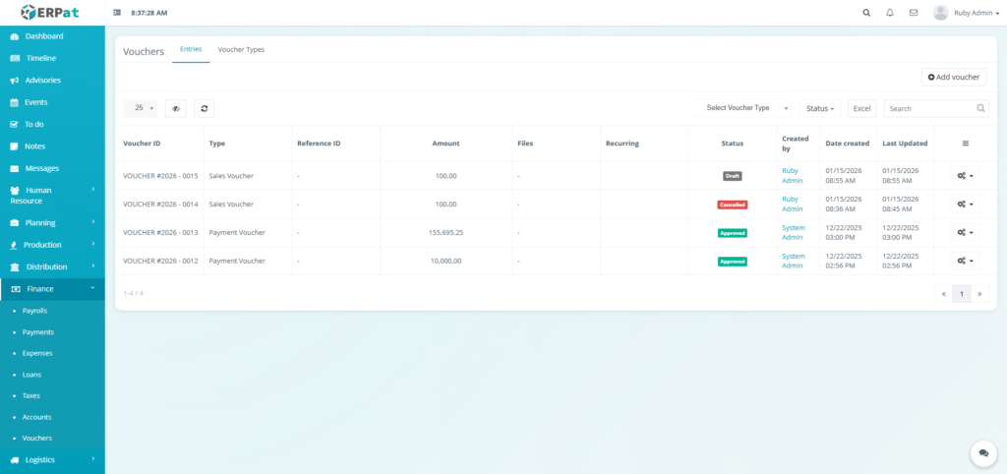This screenshot has width=1007, height=474.
Task: Open the Status filter dropdown
Action: (x=820, y=108)
